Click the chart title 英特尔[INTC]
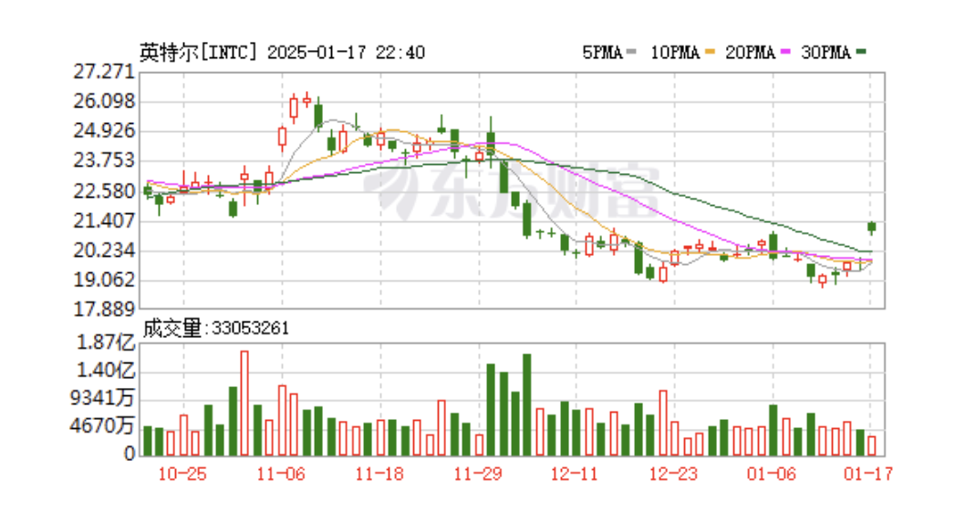The width and height of the screenshot is (976, 521). 198,53
